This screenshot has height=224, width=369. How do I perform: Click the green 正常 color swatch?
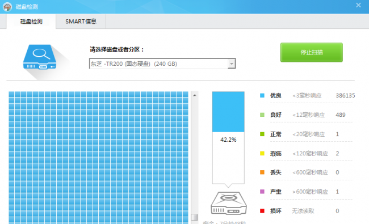(x=262, y=134)
